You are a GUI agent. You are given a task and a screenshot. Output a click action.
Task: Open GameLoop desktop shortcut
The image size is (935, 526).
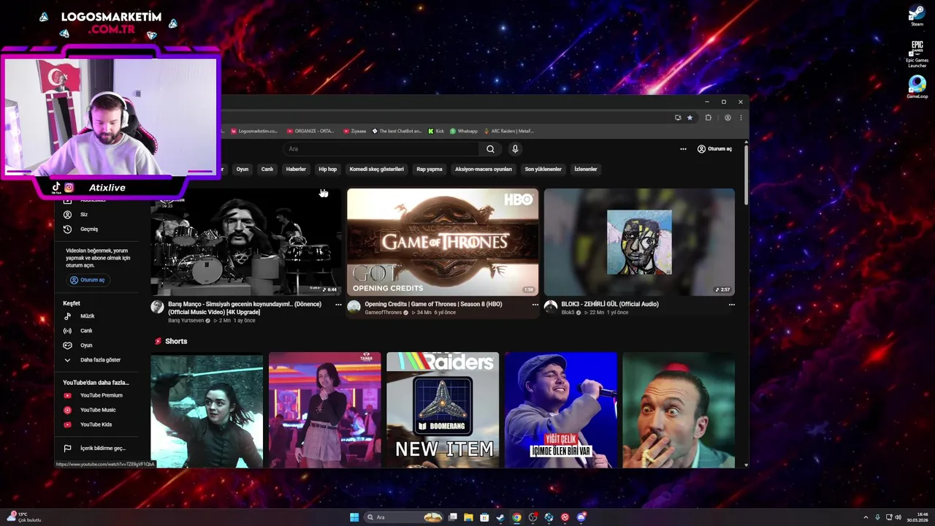[917, 86]
